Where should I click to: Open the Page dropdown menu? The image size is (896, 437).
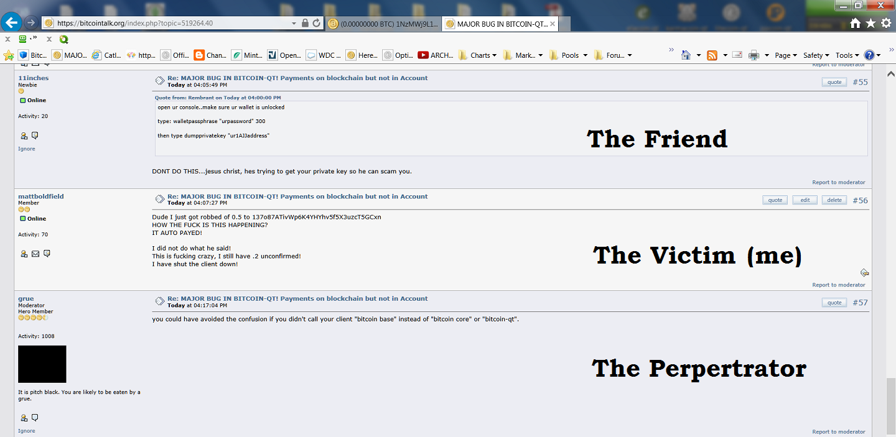click(x=785, y=55)
